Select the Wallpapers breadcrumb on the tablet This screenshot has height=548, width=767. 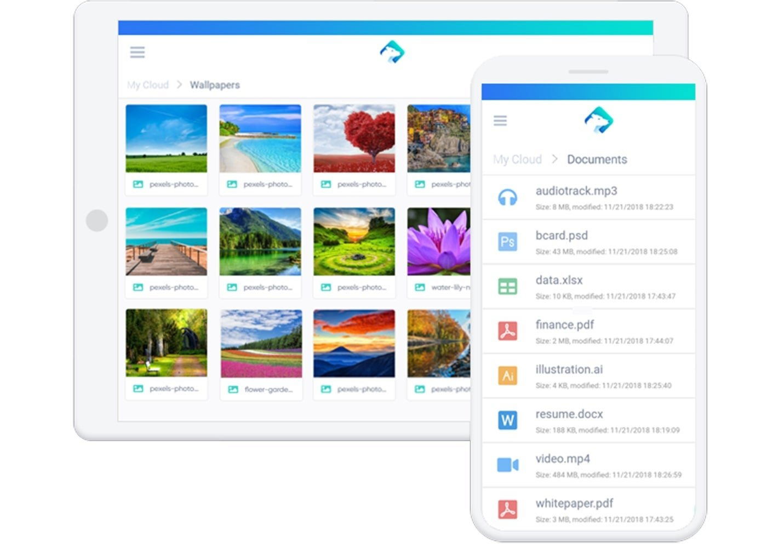point(215,85)
